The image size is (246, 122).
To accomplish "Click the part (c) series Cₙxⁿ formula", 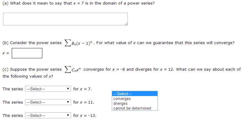I will (73, 70).
